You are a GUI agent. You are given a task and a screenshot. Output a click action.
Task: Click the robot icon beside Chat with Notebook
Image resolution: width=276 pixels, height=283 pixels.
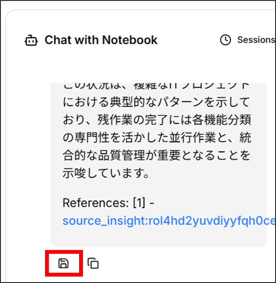(x=31, y=40)
